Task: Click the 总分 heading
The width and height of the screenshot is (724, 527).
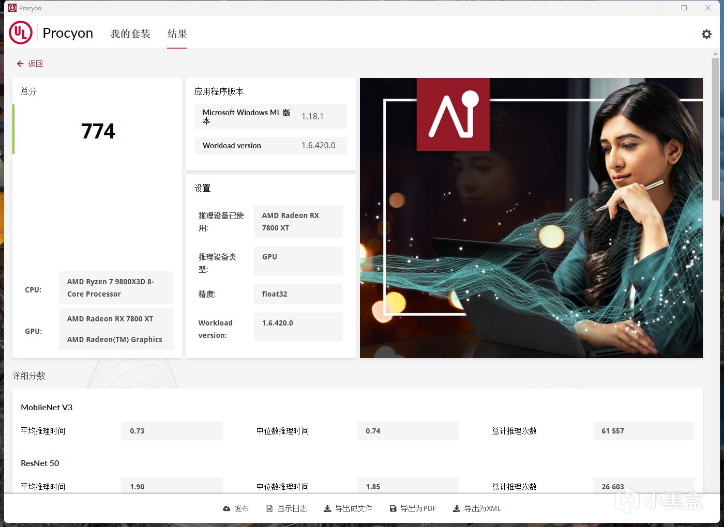Action: [29, 91]
